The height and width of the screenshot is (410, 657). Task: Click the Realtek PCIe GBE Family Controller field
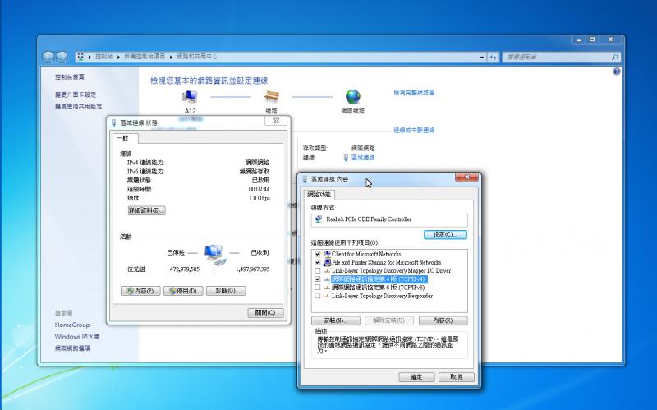(389, 219)
